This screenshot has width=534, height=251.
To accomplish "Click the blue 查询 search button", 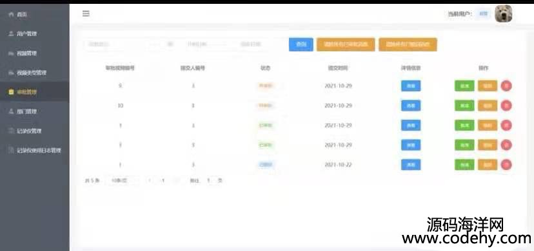I will tap(301, 44).
